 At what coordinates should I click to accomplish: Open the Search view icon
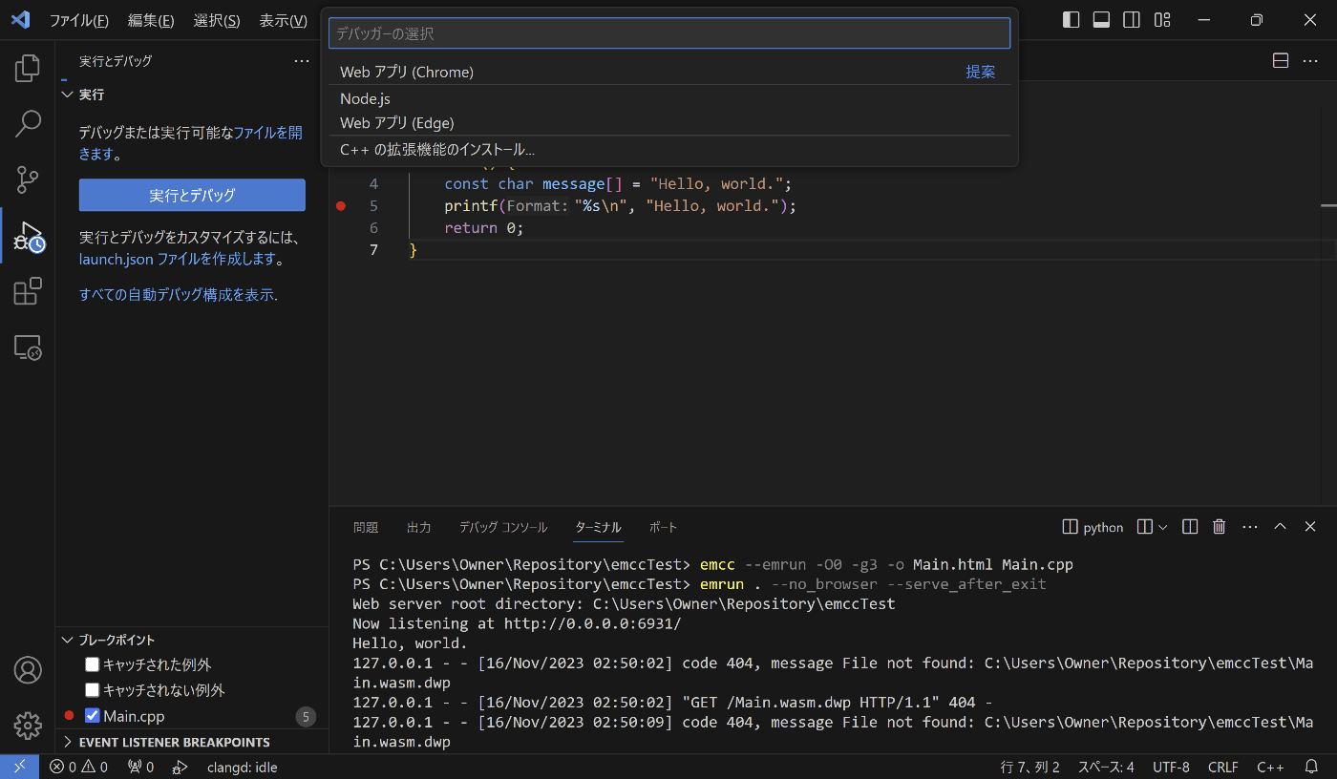[28, 123]
